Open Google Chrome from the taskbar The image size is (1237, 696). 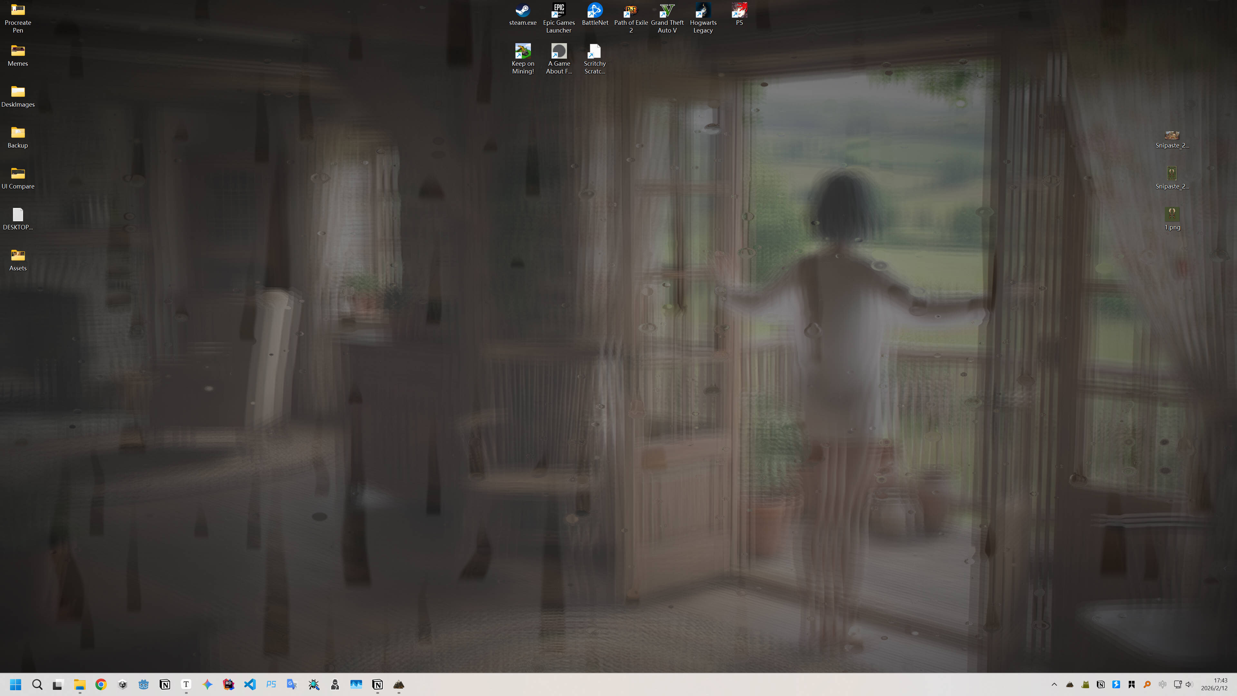pyautogui.click(x=101, y=684)
